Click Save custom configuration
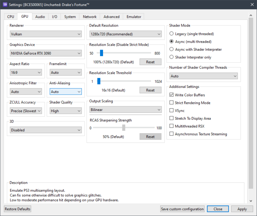Image resolution: width=257 pixels, height=216 pixels. [x=182, y=209]
